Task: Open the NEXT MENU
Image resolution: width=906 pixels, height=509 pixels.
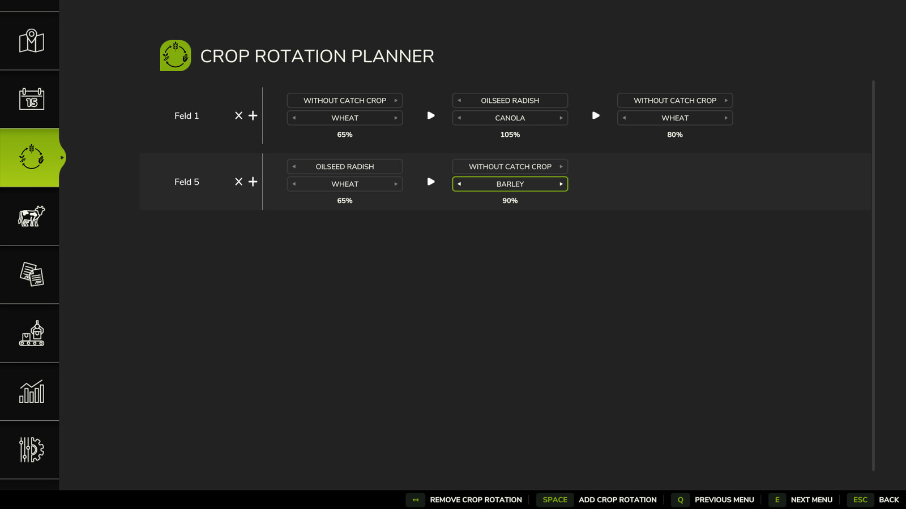Action: 812,500
